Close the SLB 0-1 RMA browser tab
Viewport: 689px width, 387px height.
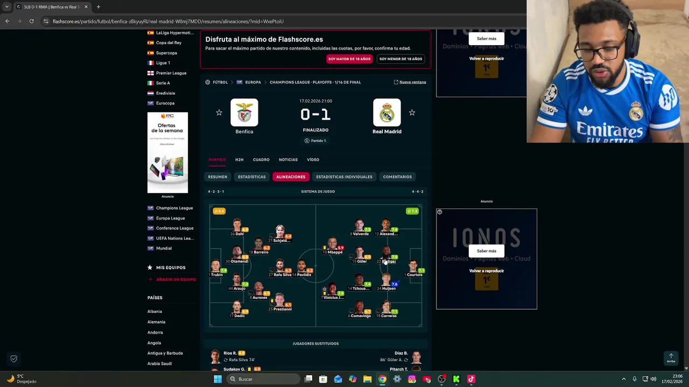pyautogui.click(x=86, y=7)
